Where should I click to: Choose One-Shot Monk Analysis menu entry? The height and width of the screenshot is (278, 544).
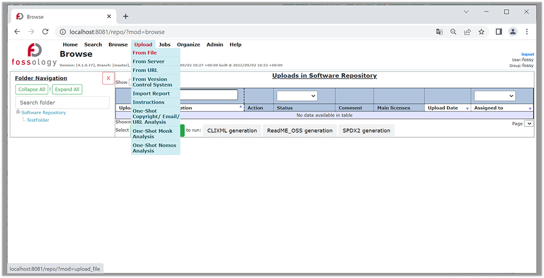[152, 134]
